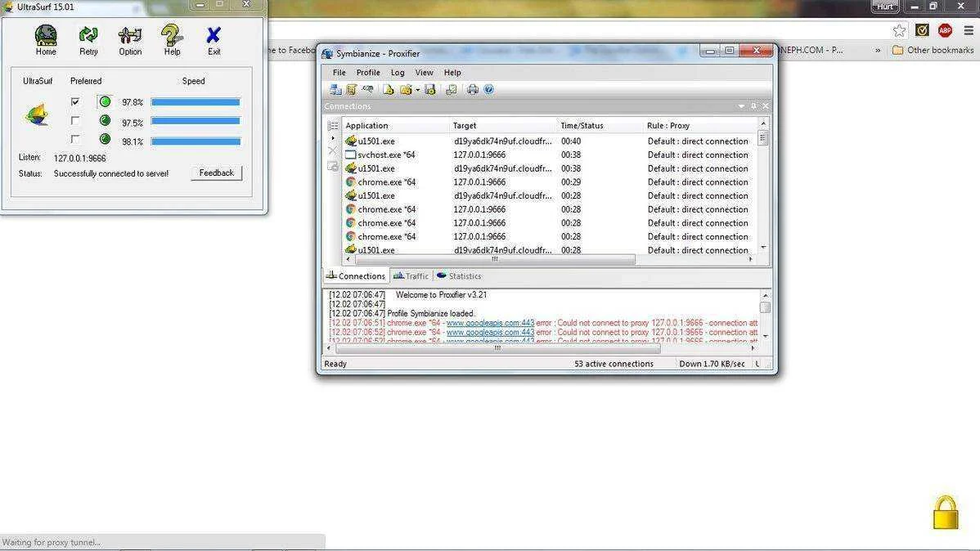Click the greyed X icon left of connections list
The image size is (980, 551).
point(332,151)
